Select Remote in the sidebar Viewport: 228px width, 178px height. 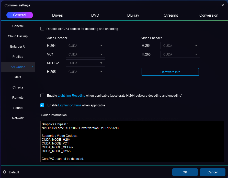pos(18,97)
